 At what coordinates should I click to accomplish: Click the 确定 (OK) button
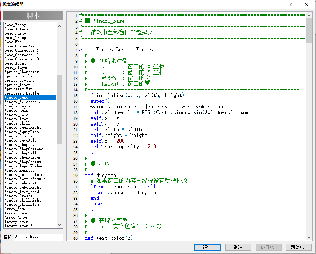pos(207,247)
